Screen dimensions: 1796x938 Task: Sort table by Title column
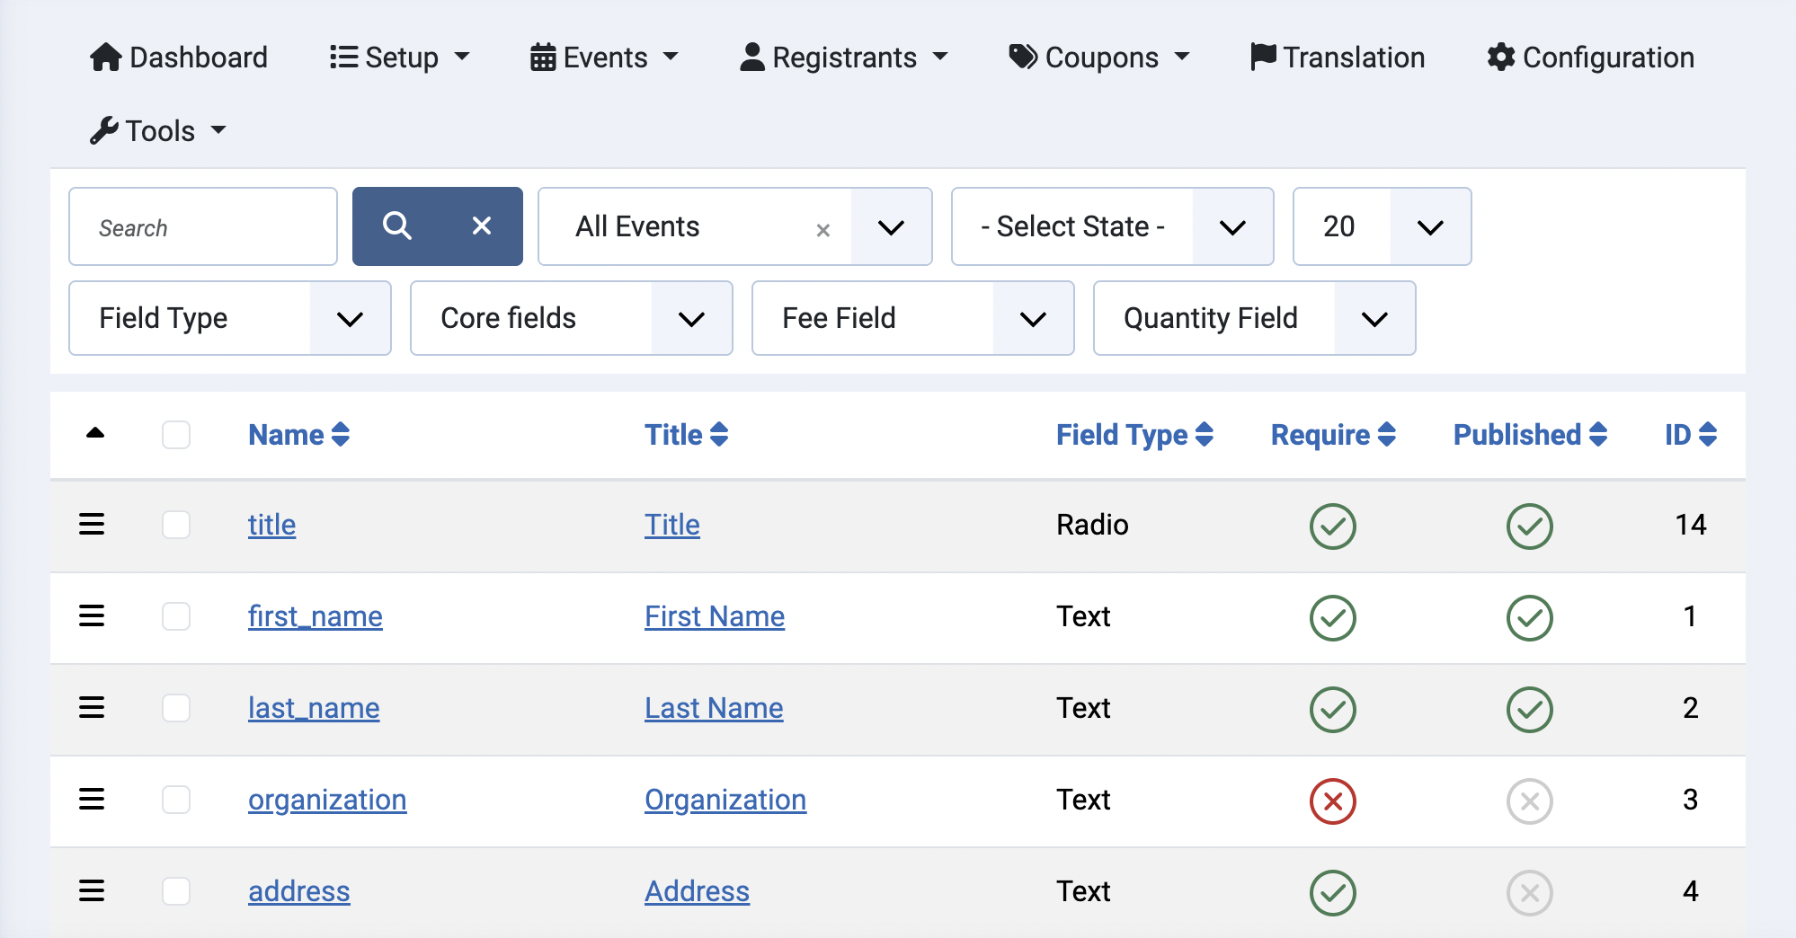(x=686, y=435)
